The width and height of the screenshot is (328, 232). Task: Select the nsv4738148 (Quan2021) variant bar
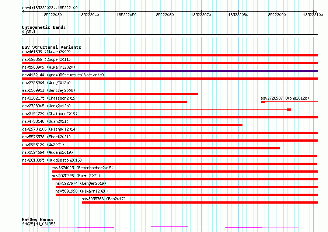click(x=132, y=125)
